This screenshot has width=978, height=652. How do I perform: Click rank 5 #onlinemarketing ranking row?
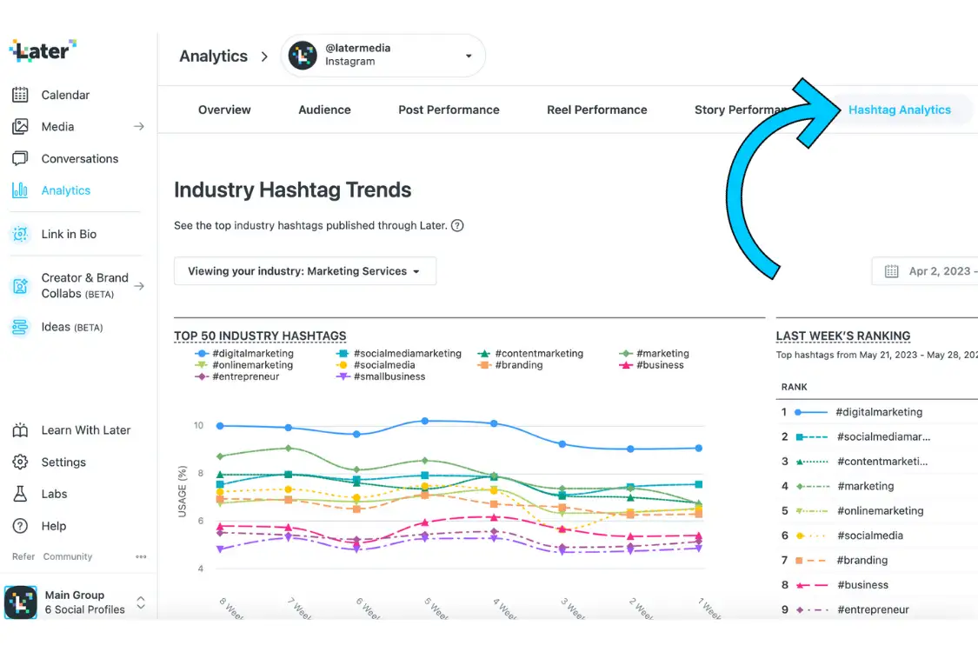click(x=877, y=510)
